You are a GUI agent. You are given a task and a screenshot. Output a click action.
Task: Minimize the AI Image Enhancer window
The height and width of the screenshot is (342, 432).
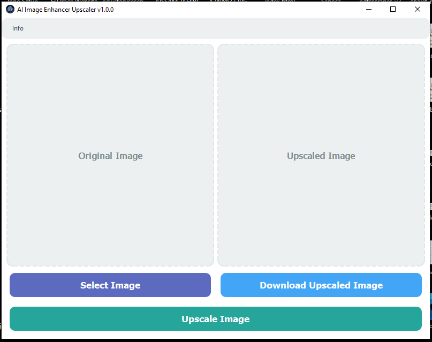(369, 9)
